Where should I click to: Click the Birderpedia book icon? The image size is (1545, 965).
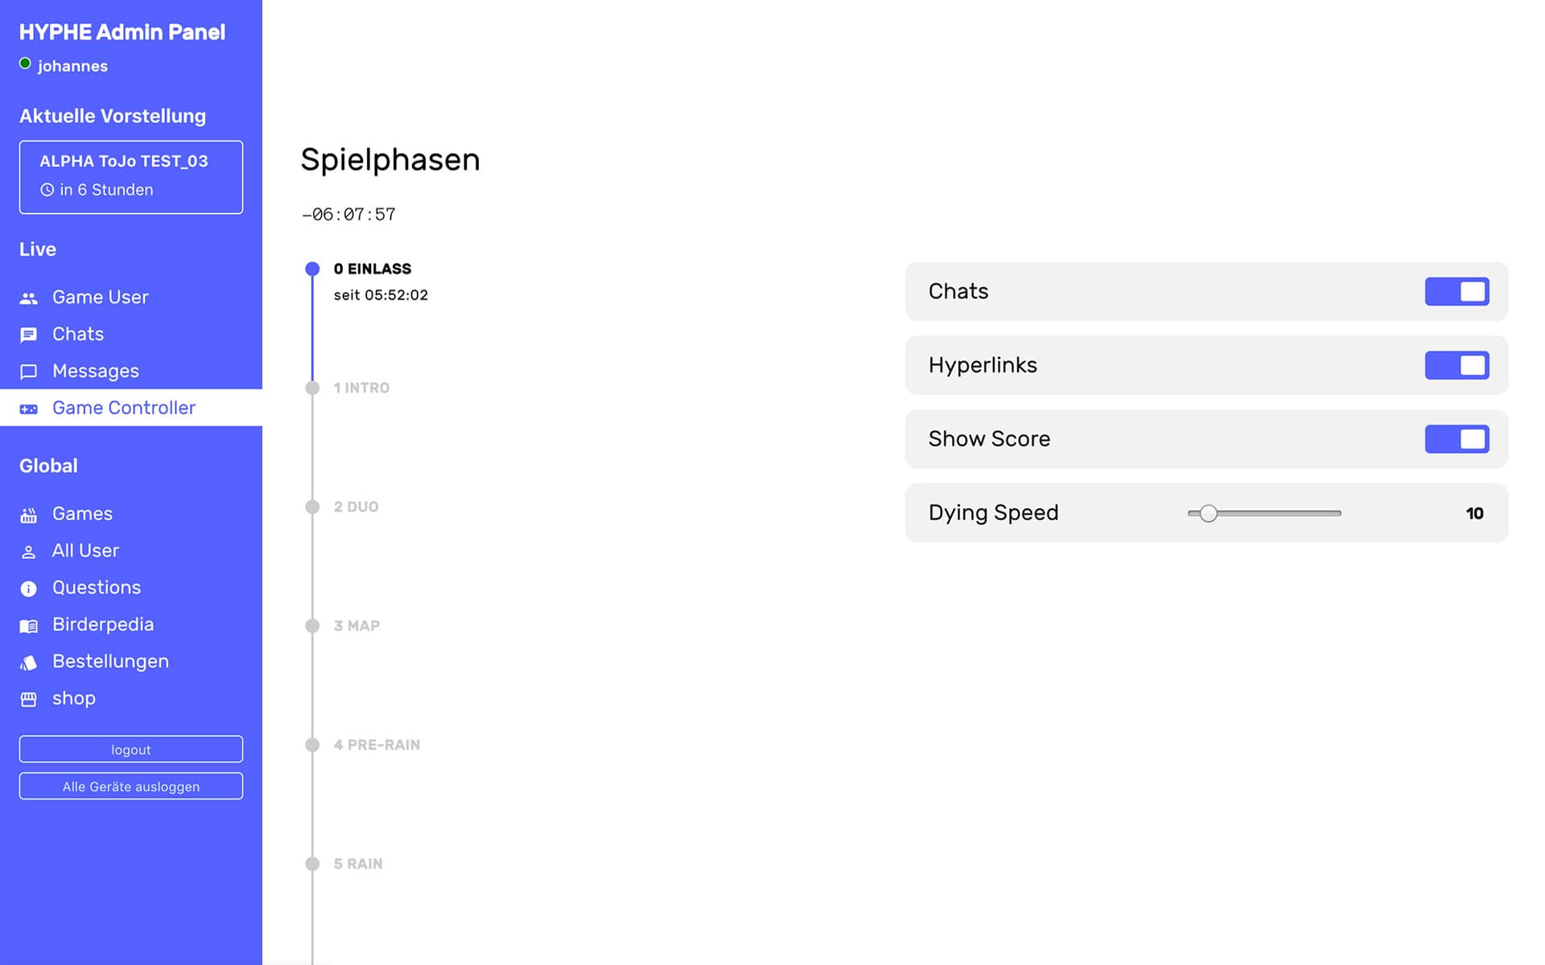tap(29, 625)
